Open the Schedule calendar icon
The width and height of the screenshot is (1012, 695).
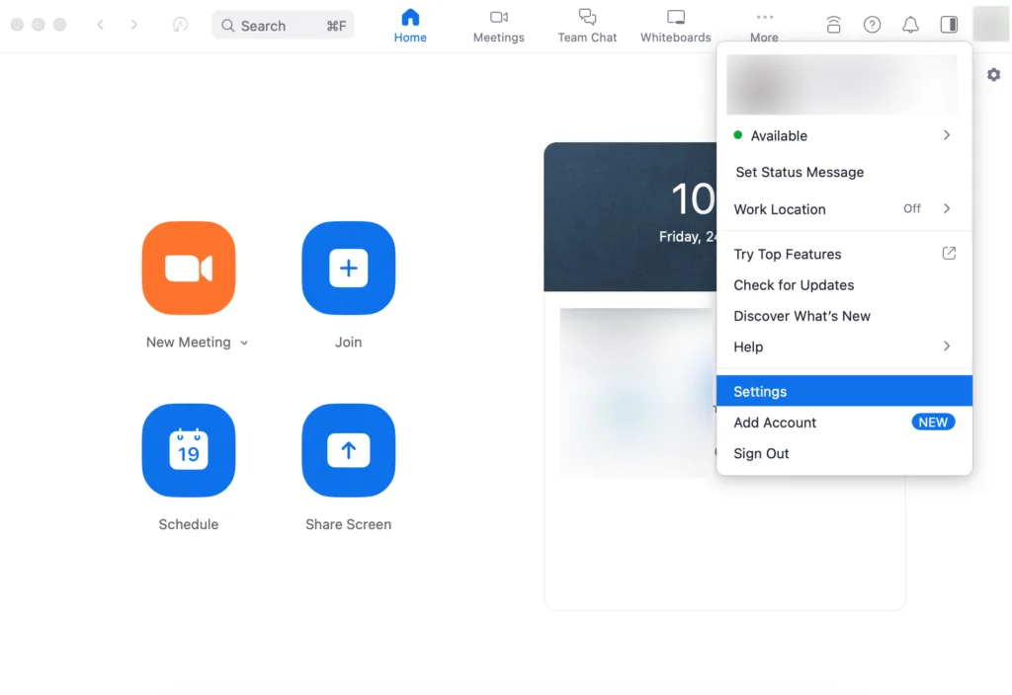[x=189, y=450]
